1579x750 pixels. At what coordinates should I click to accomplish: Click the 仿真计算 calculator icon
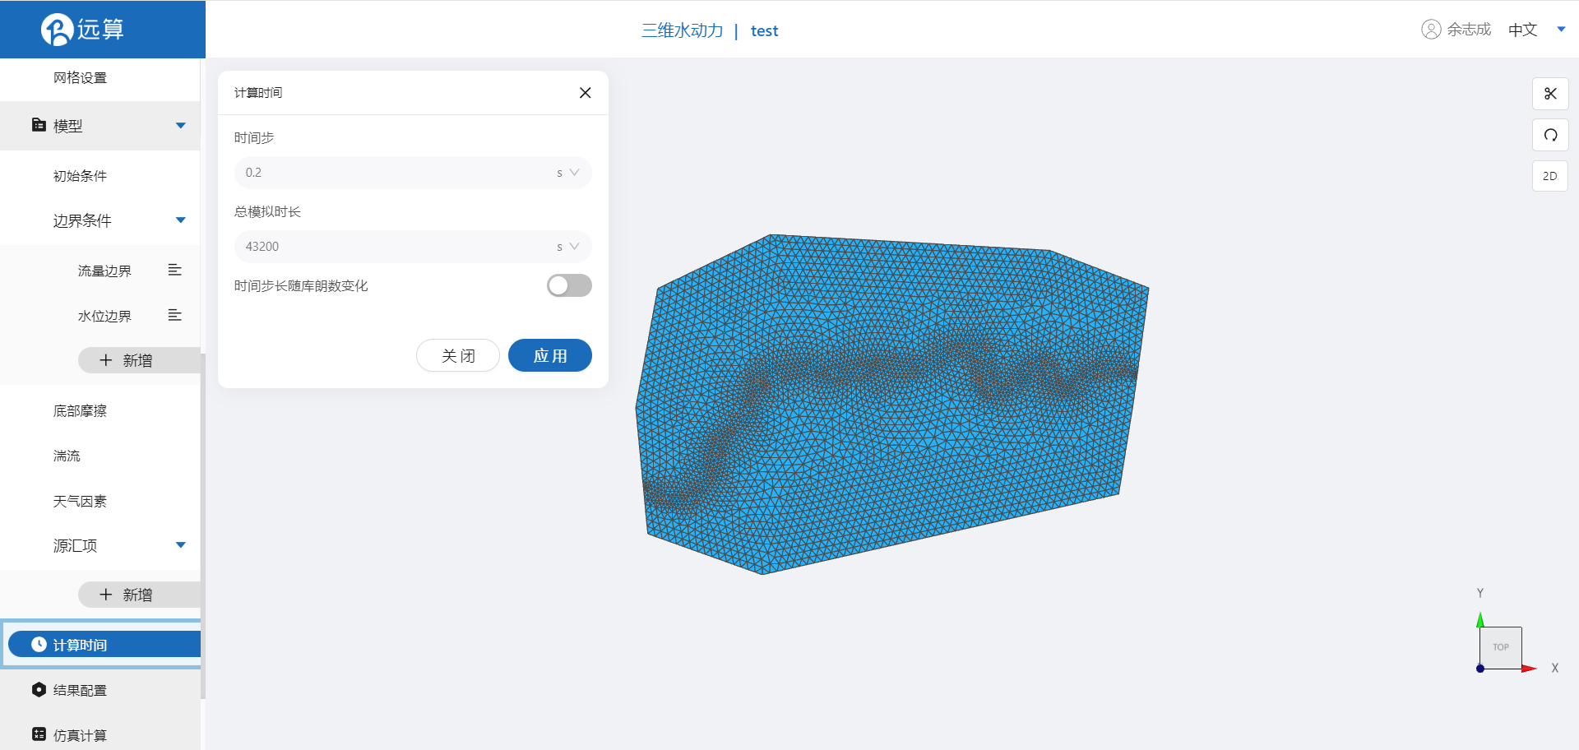point(39,734)
